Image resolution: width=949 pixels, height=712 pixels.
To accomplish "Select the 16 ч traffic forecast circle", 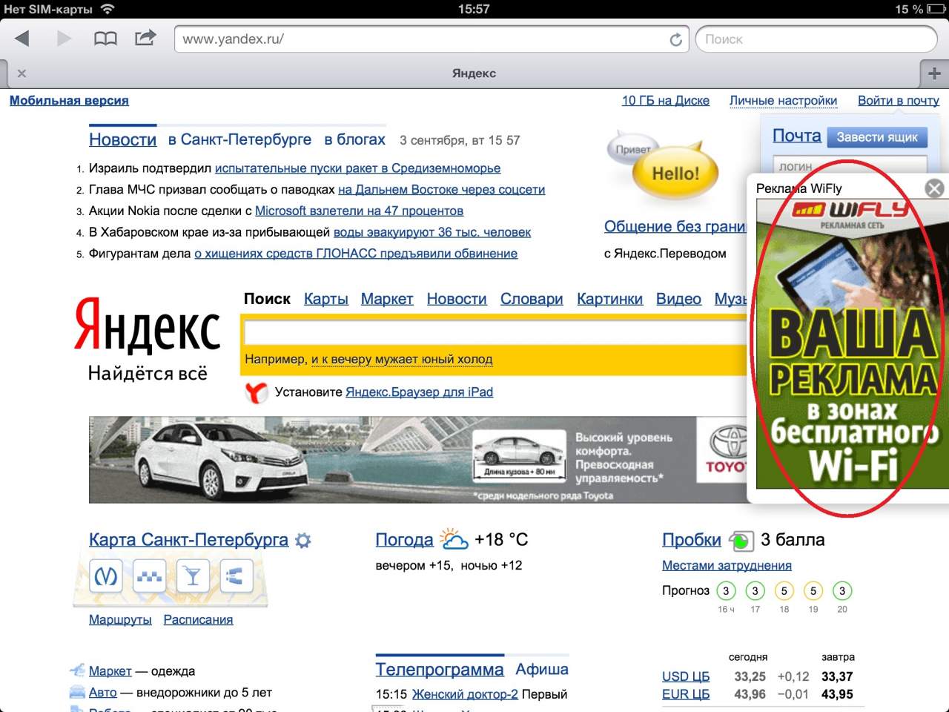I will click(x=726, y=591).
